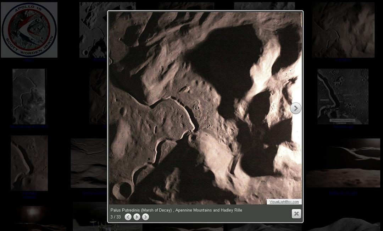Advance to next image using bottom arrow
This screenshot has height=231, width=383.
click(146, 217)
